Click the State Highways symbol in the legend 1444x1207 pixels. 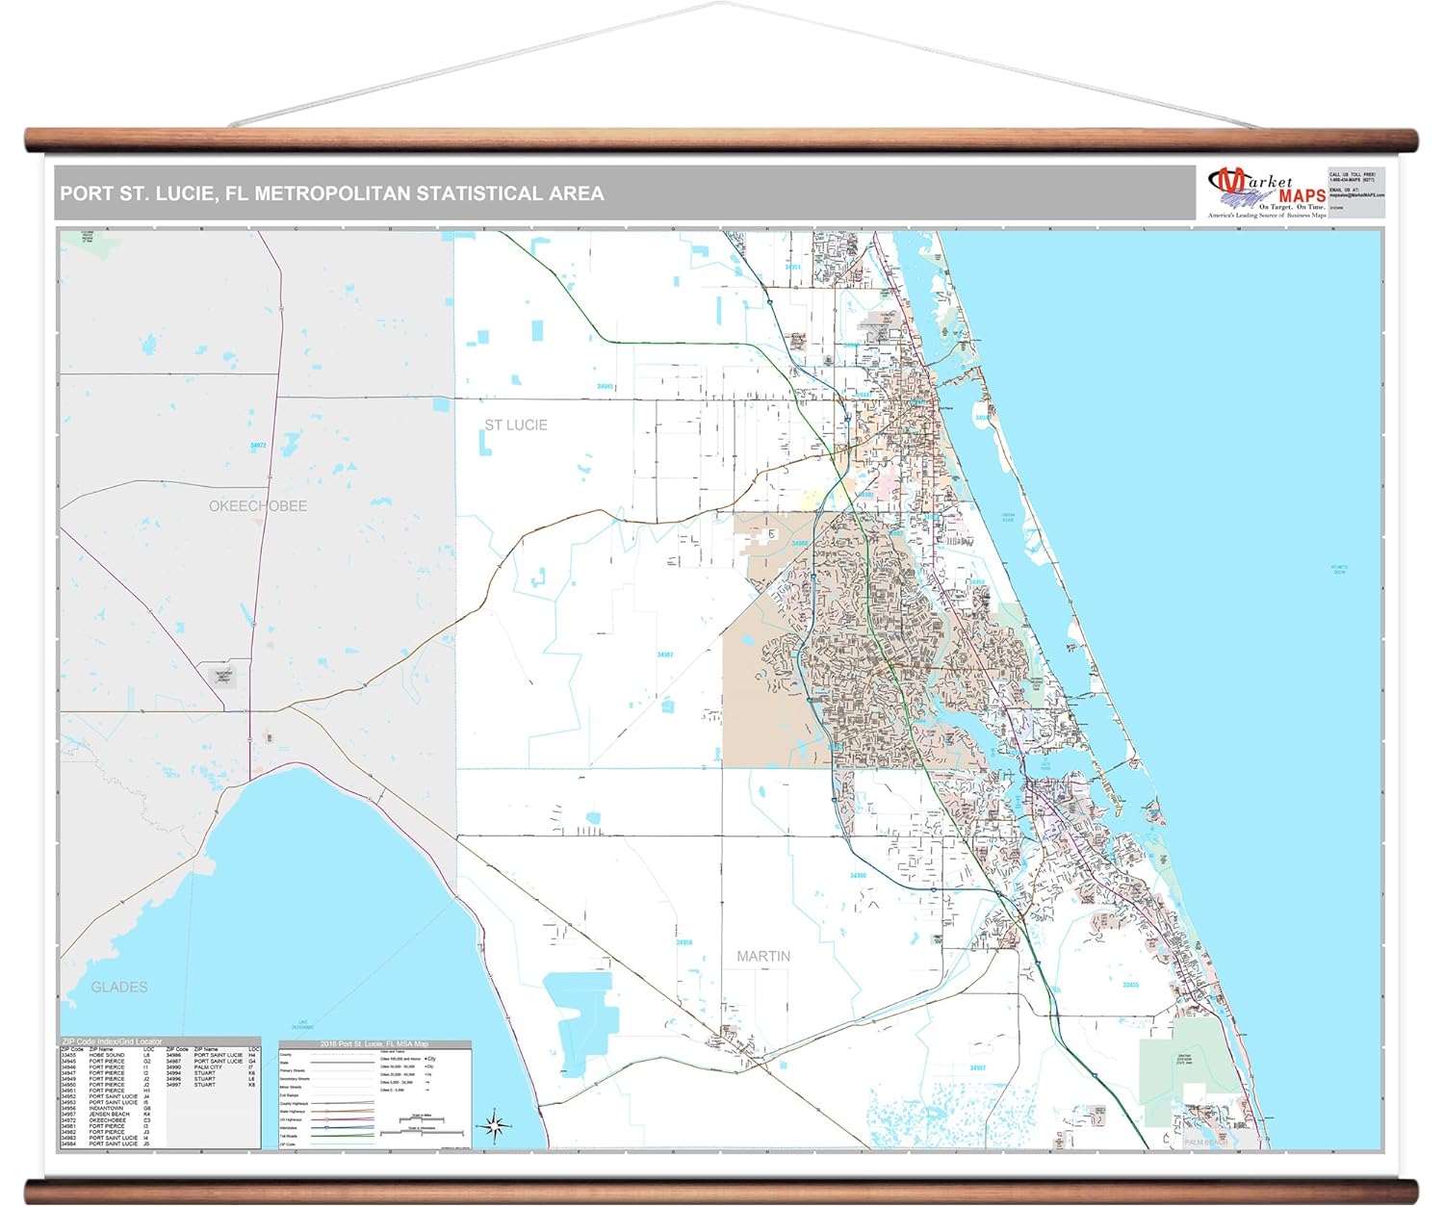[x=325, y=1111]
